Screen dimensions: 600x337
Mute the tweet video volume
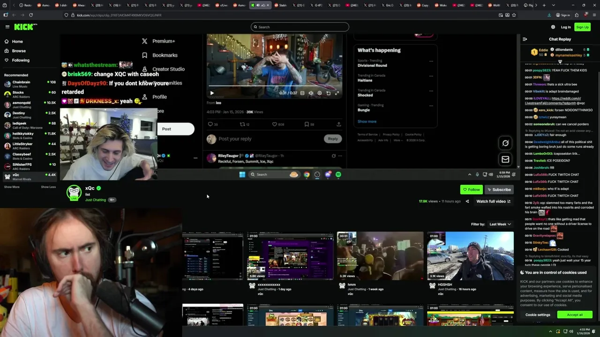pyautogui.click(x=311, y=93)
